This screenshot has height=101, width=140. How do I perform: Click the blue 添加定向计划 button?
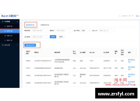coord(30,45)
